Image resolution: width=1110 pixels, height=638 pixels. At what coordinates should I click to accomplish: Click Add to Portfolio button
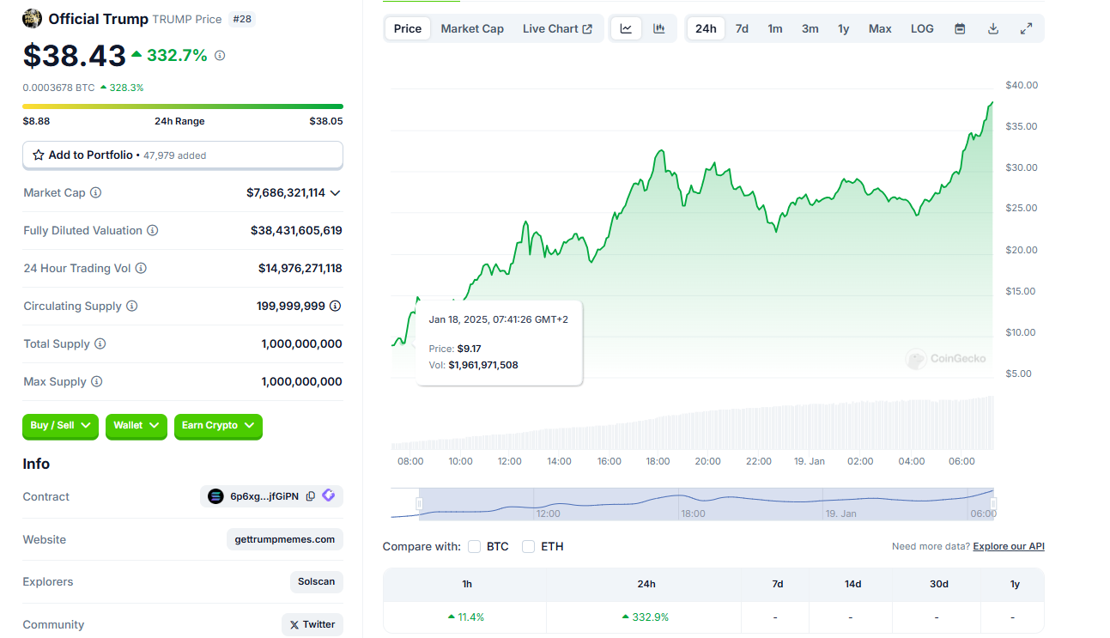point(183,155)
